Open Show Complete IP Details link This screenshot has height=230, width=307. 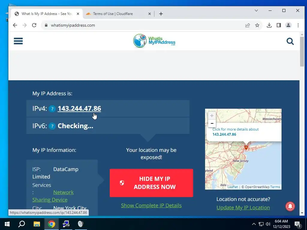pos(151,205)
